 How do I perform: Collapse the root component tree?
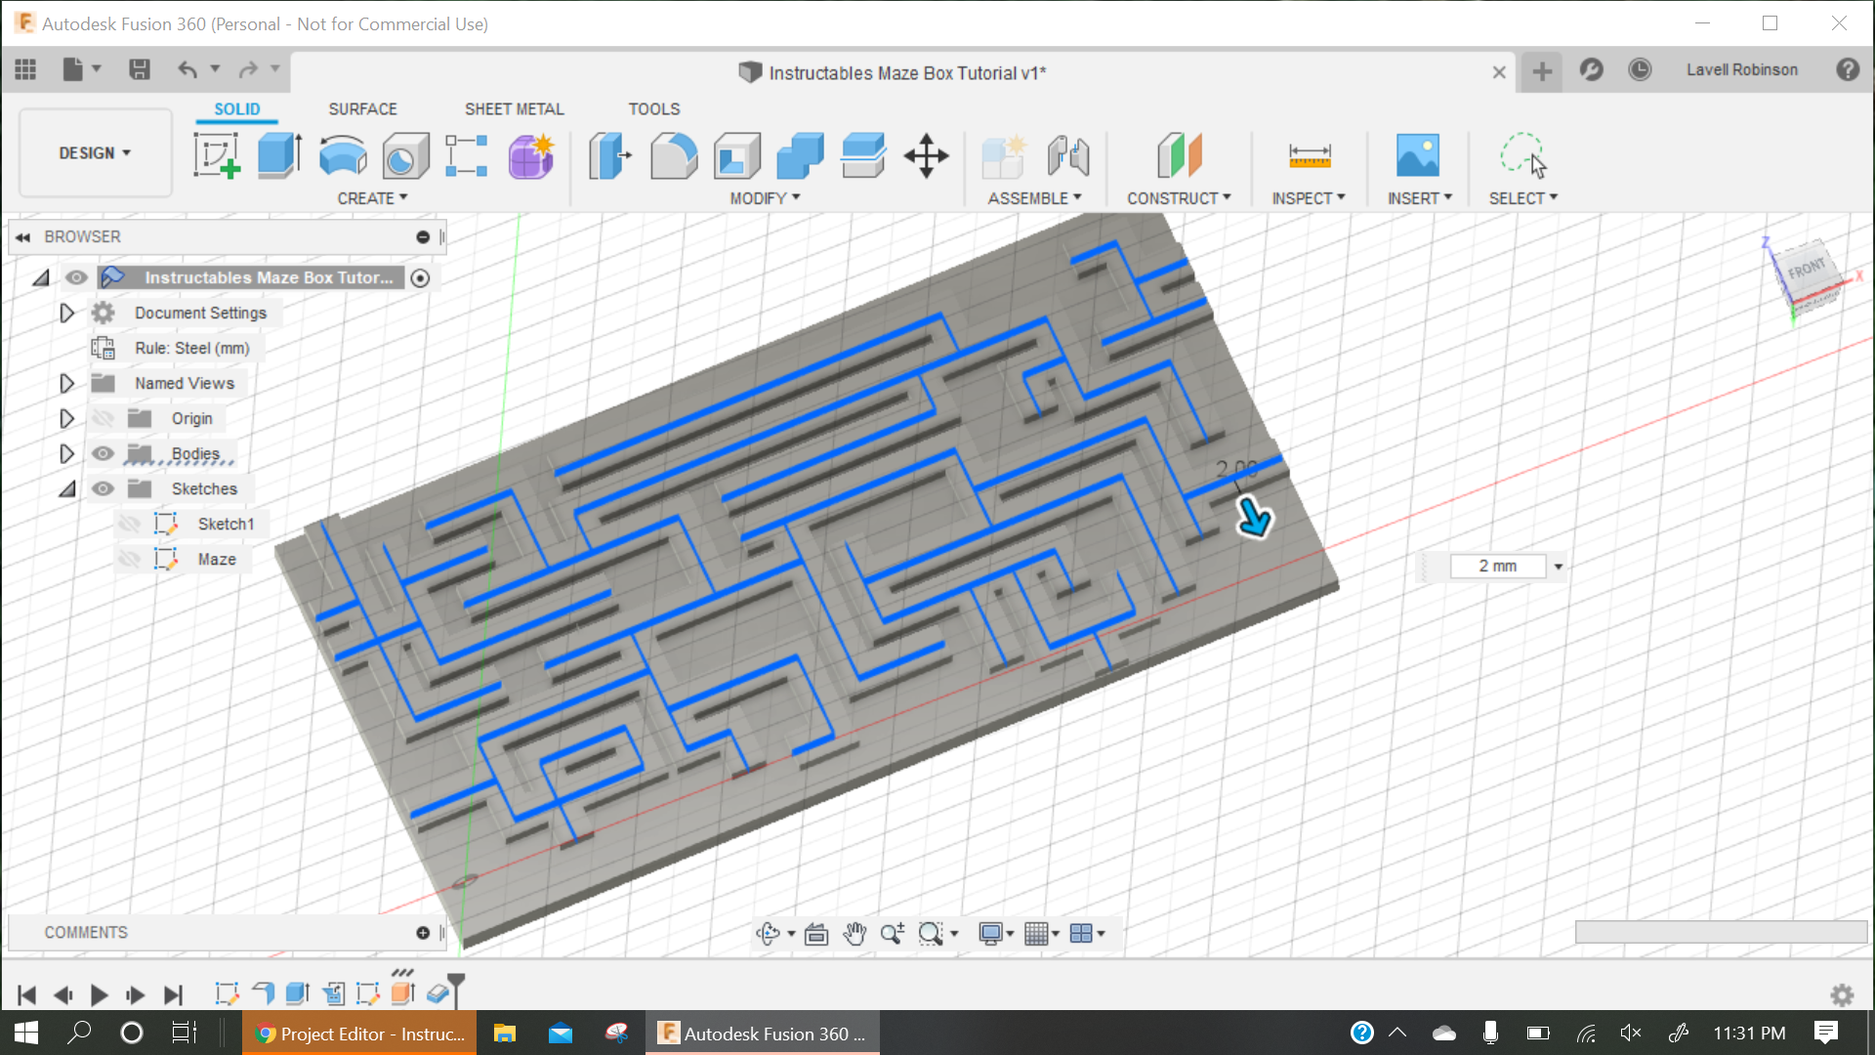[x=40, y=277]
